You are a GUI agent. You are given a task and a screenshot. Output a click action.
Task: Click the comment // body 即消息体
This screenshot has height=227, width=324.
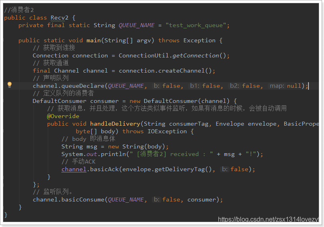[88, 139]
